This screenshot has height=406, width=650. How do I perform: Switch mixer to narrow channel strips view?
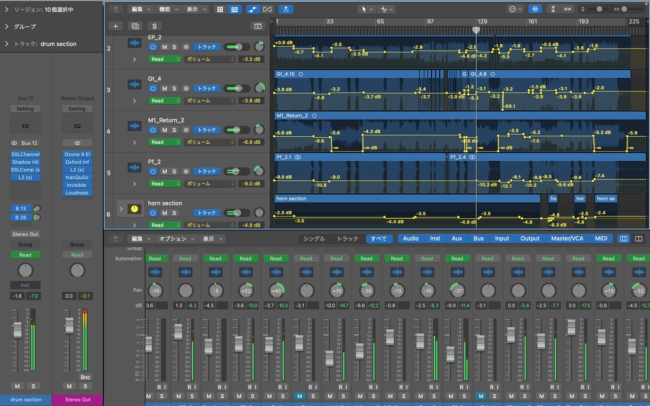pyautogui.click(x=623, y=239)
